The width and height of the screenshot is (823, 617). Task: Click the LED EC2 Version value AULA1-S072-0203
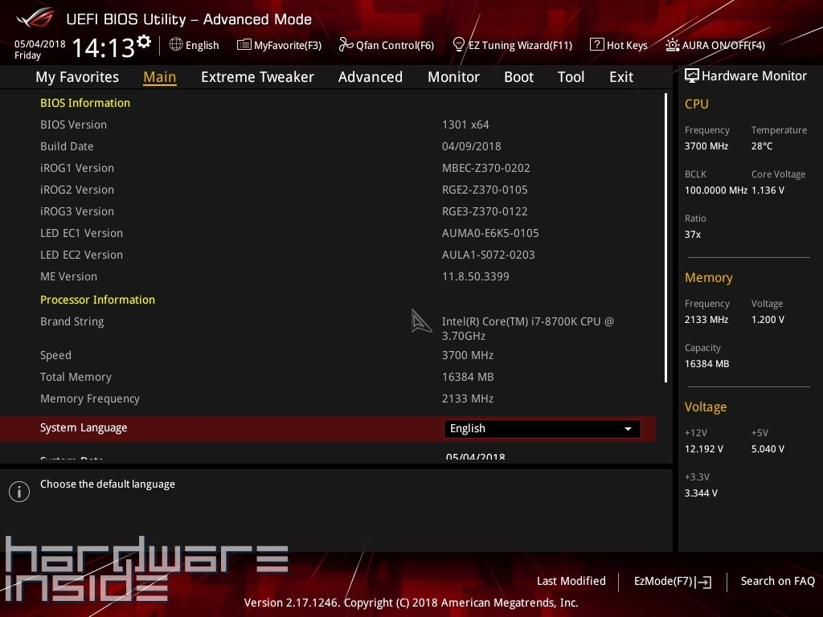(488, 255)
